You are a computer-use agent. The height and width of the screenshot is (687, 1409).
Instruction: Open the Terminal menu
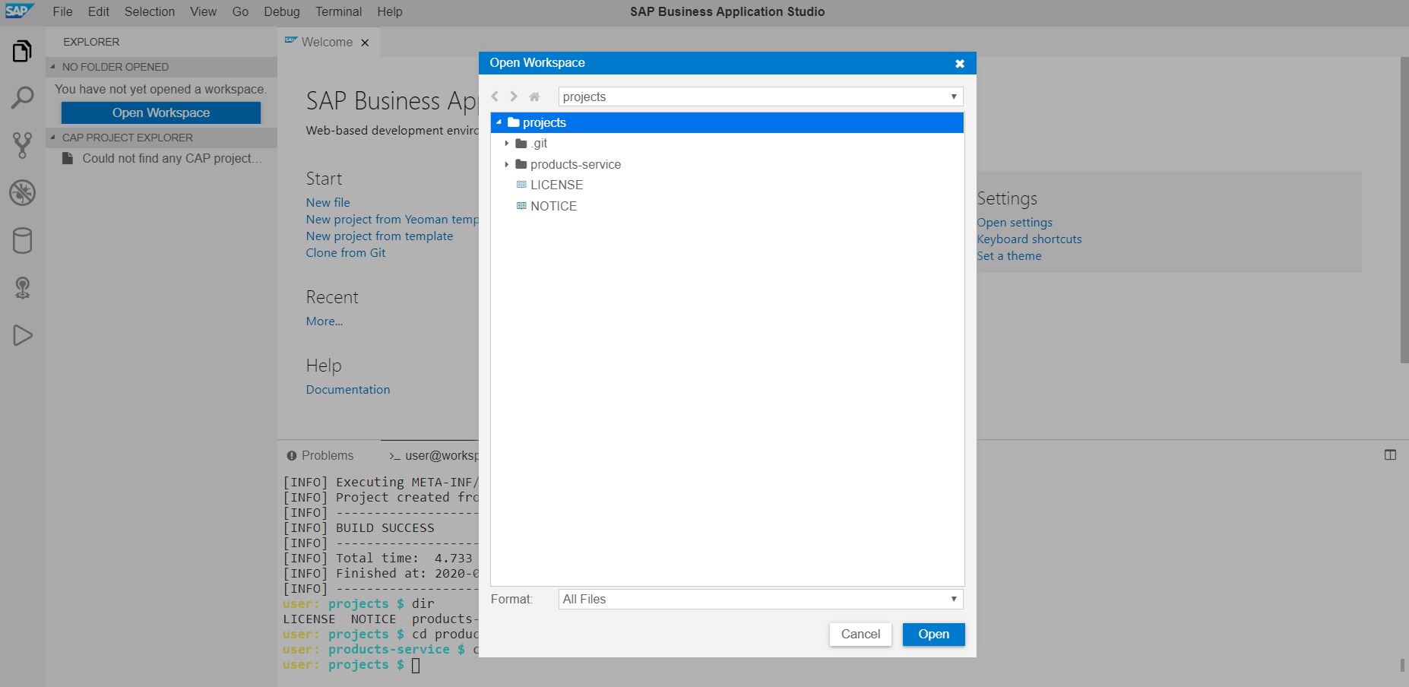338,11
